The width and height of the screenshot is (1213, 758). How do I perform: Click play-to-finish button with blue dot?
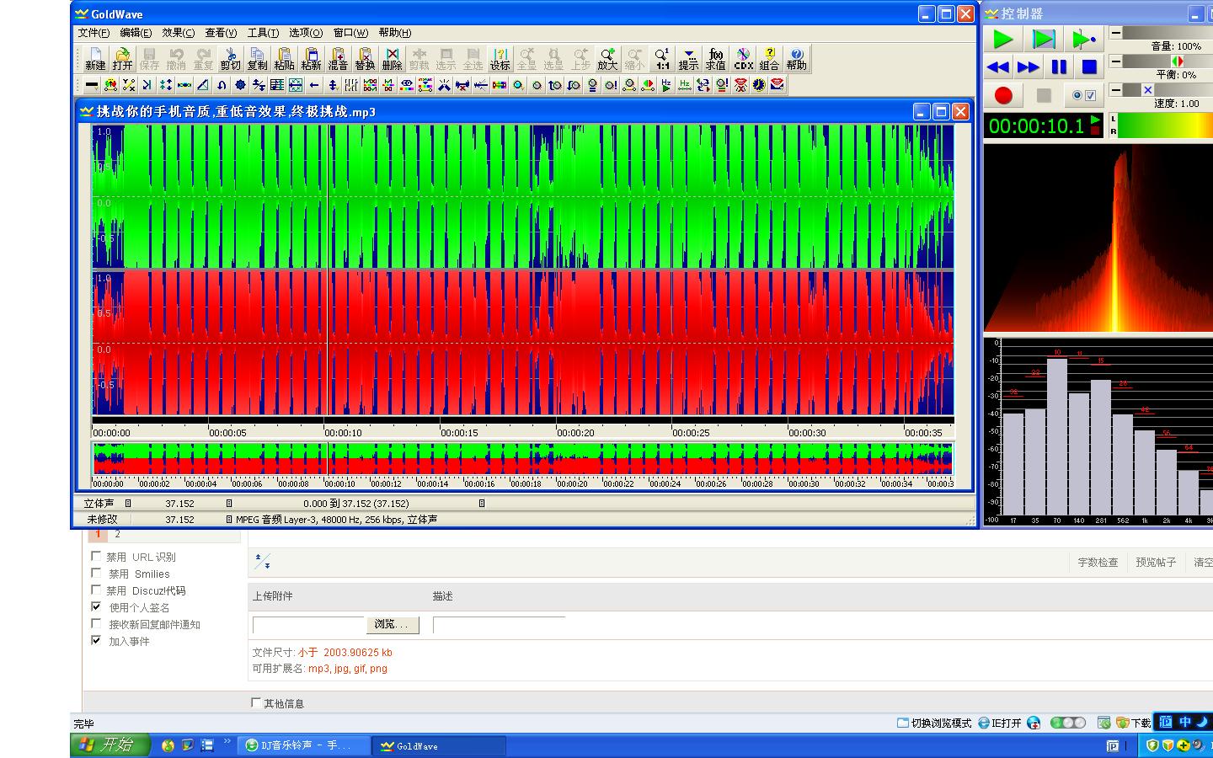[x=1083, y=39]
